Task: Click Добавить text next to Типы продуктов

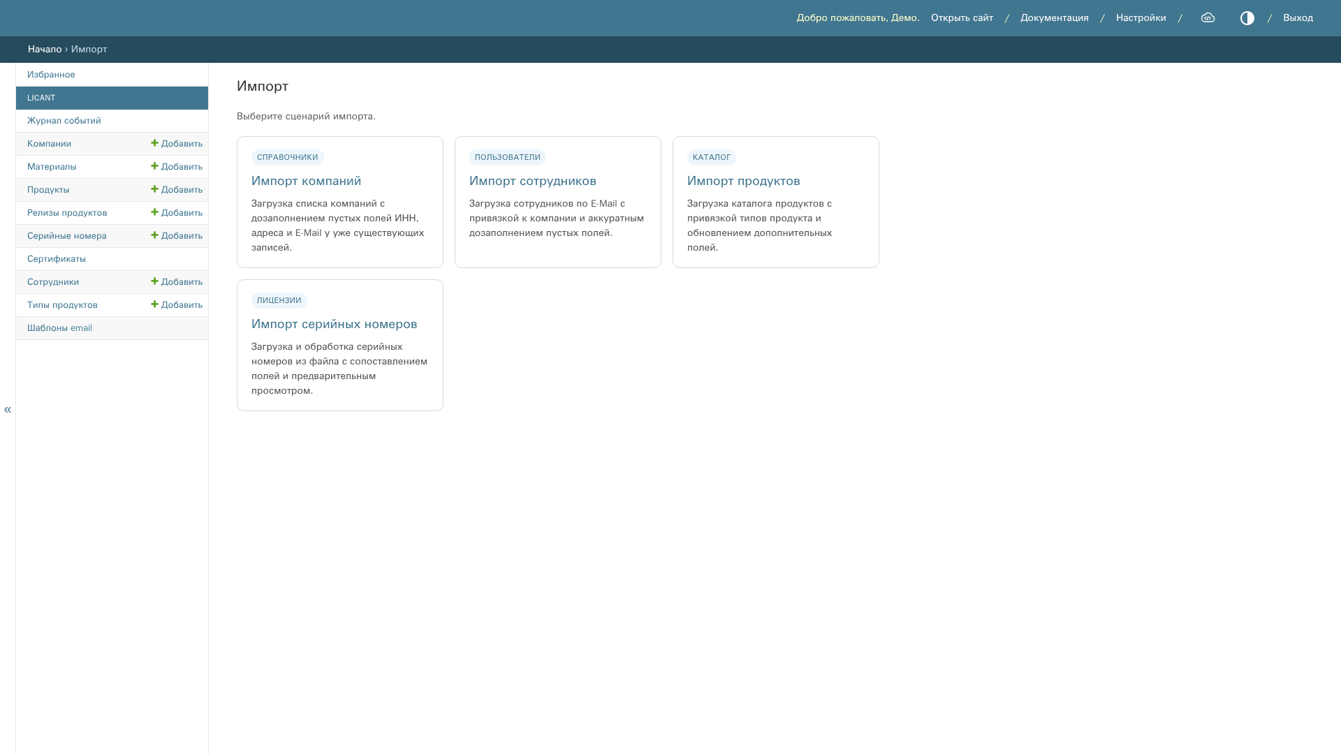Action: tap(182, 305)
